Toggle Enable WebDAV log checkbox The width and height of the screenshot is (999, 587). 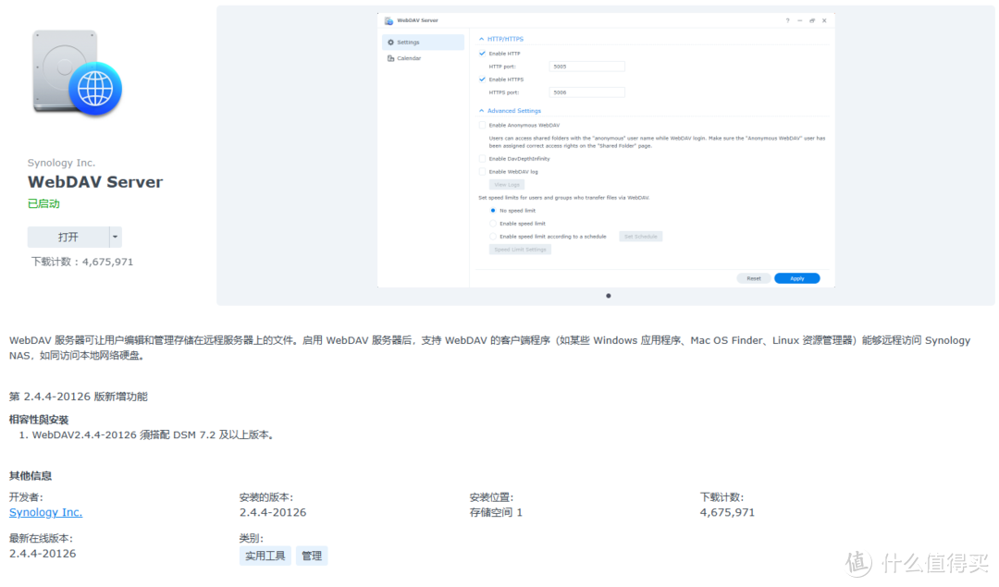[x=482, y=172]
